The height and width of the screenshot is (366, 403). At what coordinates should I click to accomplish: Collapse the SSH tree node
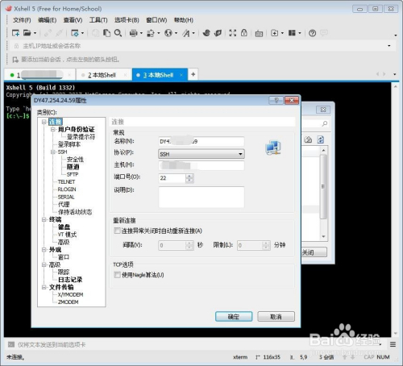point(53,152)
